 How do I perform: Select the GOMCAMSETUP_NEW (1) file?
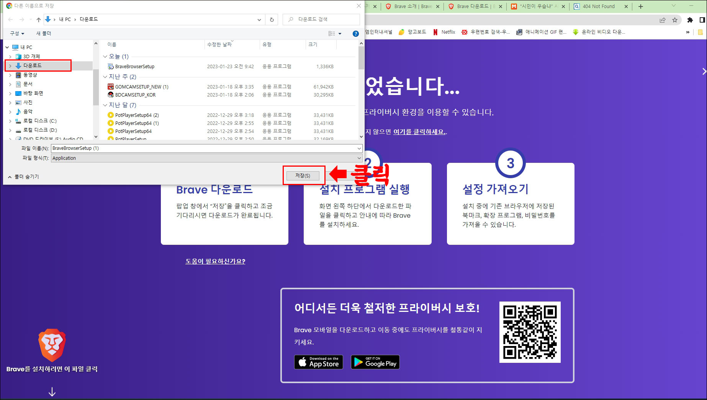[141, 87]
